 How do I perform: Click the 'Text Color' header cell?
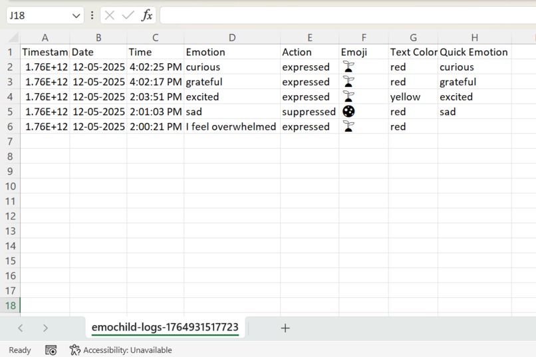(413, 53)
